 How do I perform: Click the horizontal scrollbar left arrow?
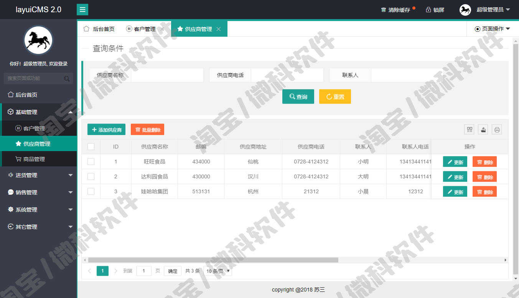tap(85, 260)
